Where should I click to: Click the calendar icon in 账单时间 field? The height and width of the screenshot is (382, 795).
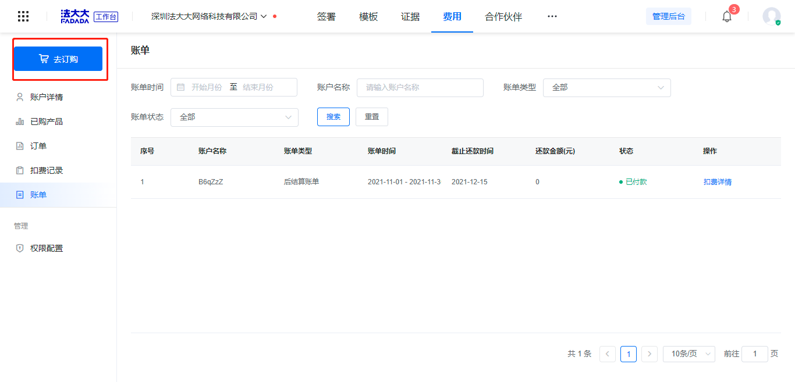[180, 87]
